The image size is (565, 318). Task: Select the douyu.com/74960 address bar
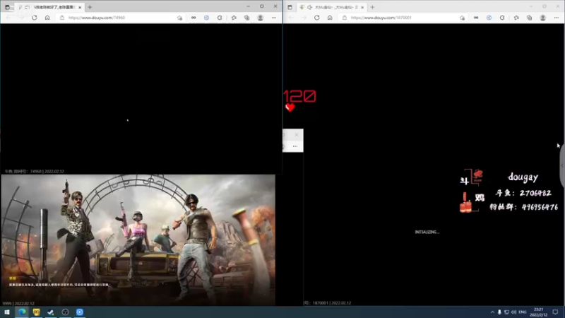click(119, 18)
